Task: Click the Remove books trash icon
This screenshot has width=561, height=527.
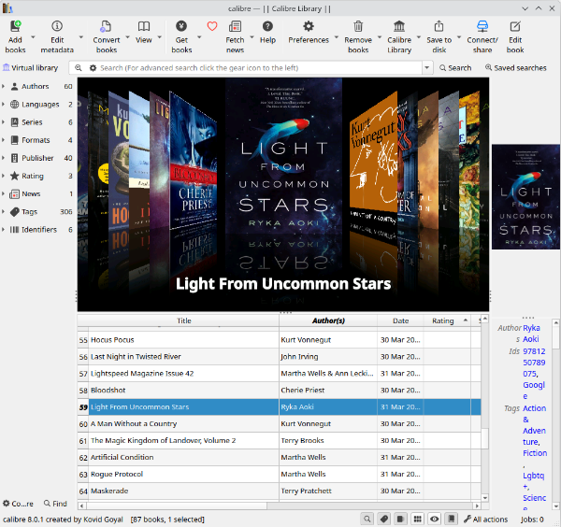Action: pyautogui.click(x=357, y=27)
